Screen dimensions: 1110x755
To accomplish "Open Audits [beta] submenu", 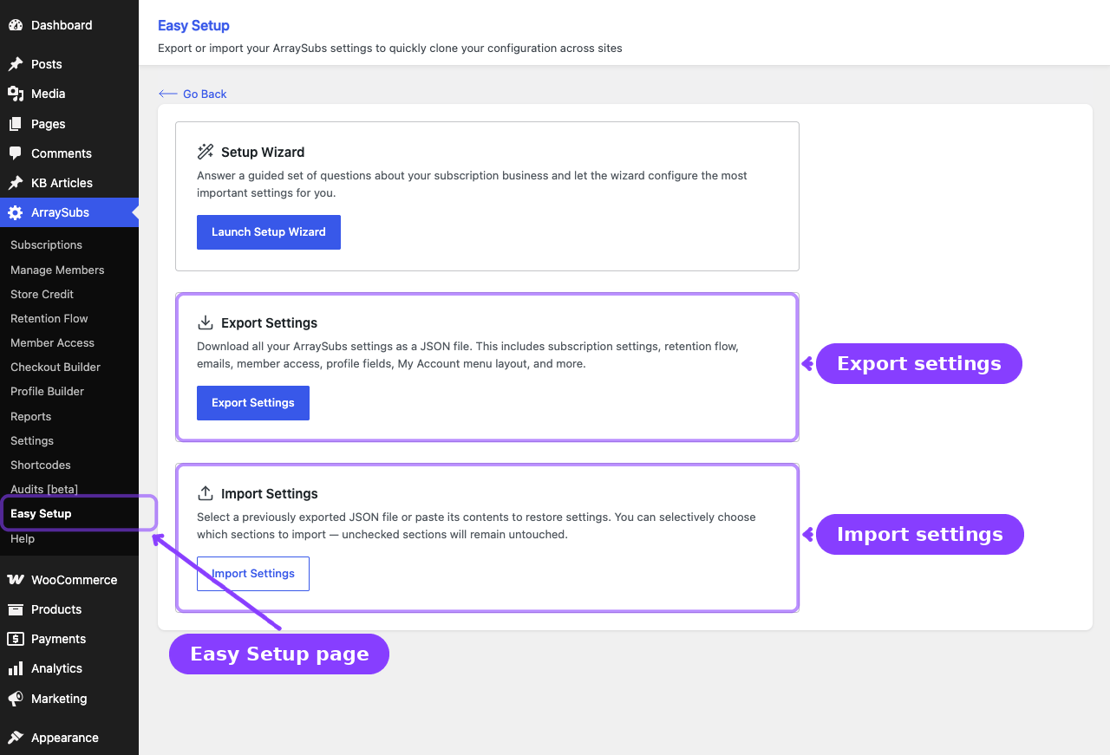I will click(69, 489).
